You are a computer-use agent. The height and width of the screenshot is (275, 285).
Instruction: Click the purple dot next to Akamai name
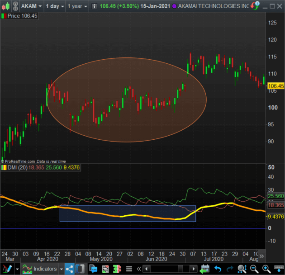(x=174, y=6)
